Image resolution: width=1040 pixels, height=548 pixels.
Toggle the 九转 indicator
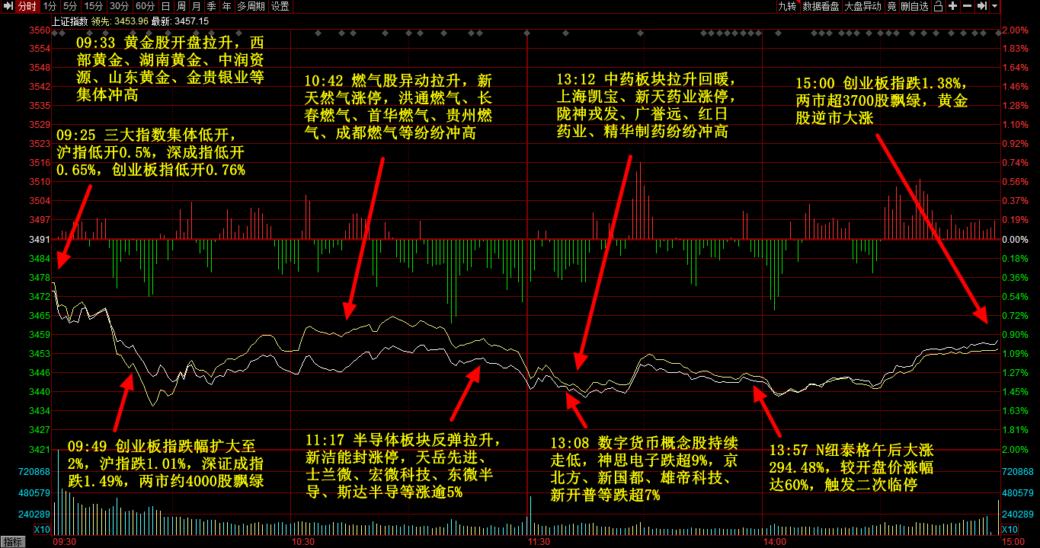coord(787,6)
